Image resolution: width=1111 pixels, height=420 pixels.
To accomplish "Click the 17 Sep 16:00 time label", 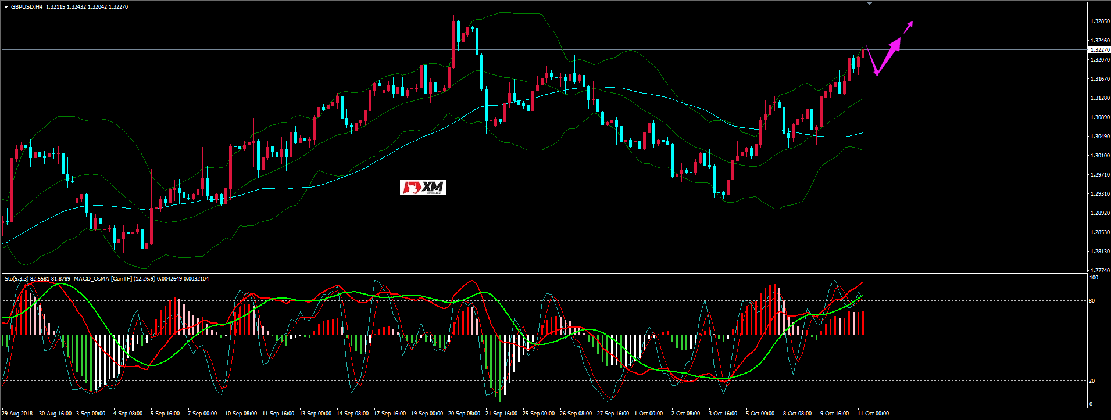I will (x=390, y=414).
